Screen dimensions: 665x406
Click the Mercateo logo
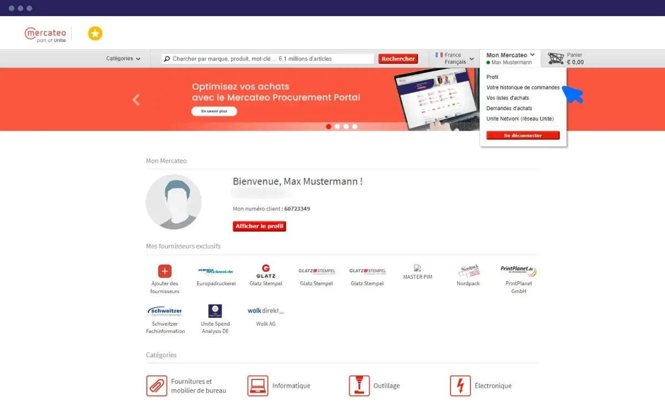coord(45,34)
